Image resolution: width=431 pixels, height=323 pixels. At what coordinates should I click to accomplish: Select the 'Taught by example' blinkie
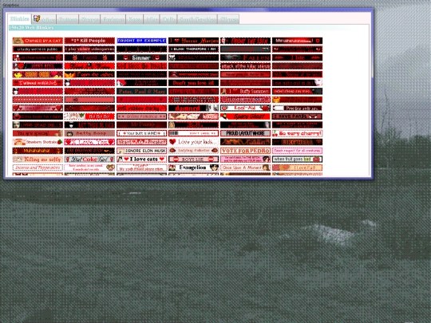(x=141, y=41)
